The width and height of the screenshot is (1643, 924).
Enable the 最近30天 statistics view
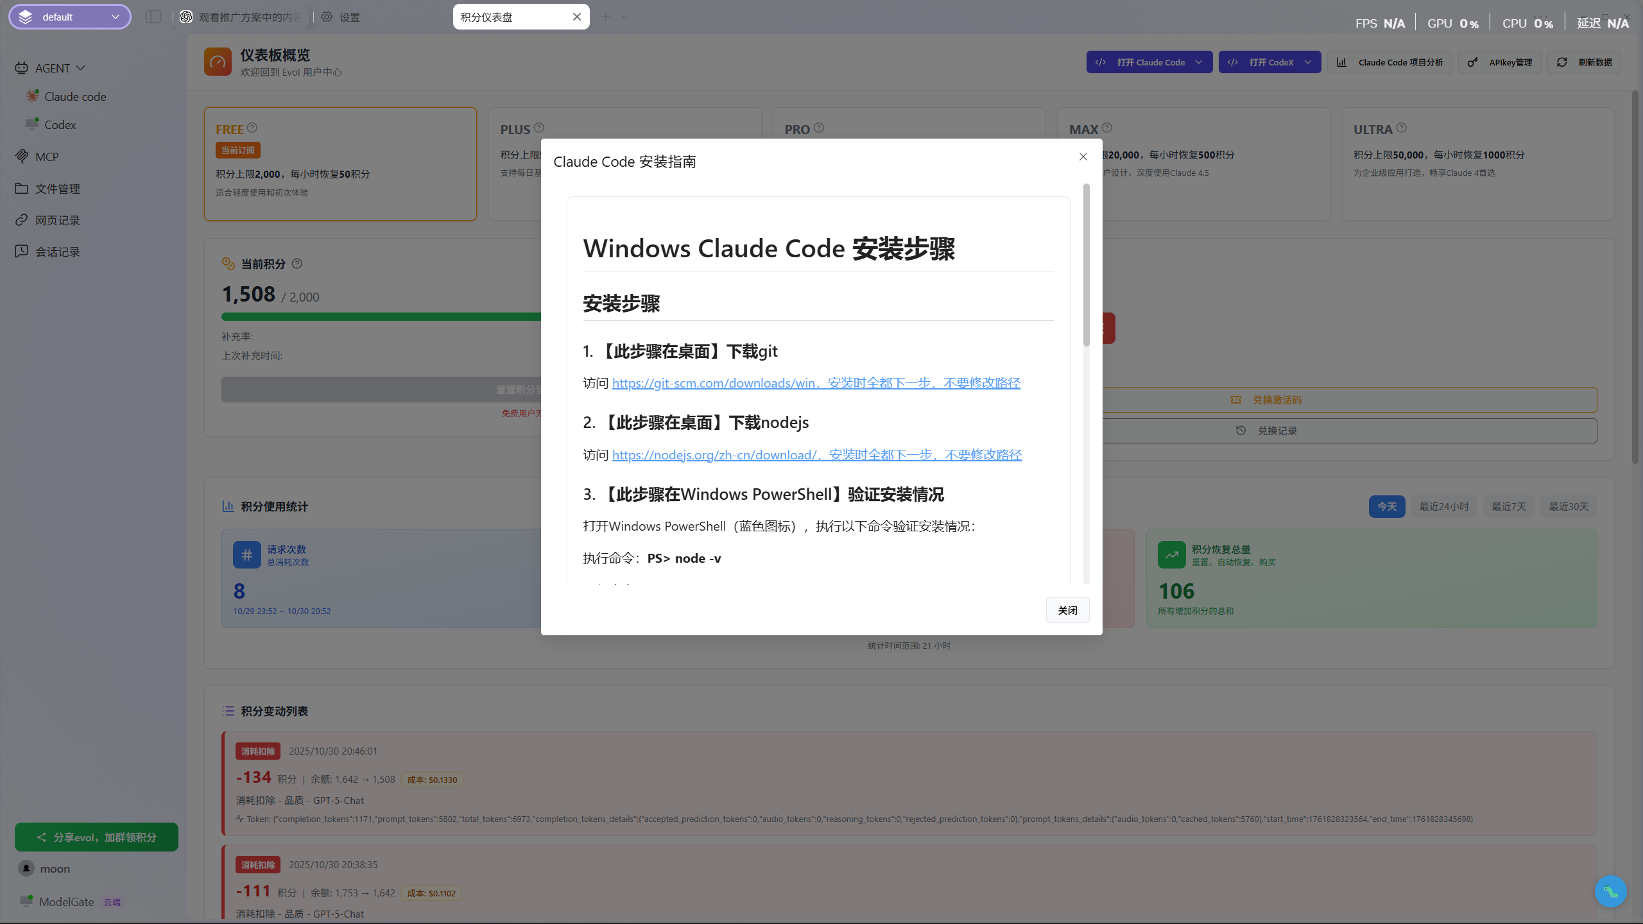click(1569, 506)
